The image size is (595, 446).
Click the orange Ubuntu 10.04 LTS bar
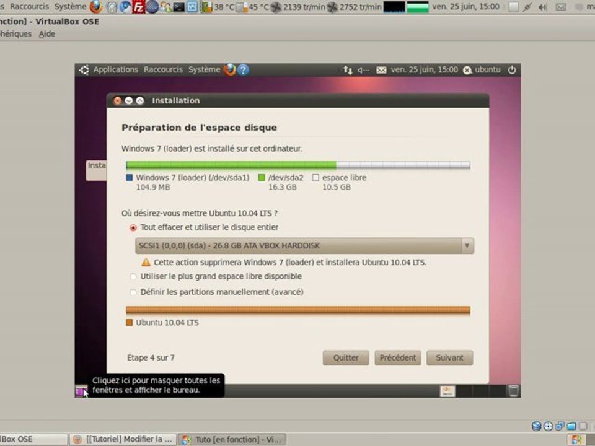(298, 310)
